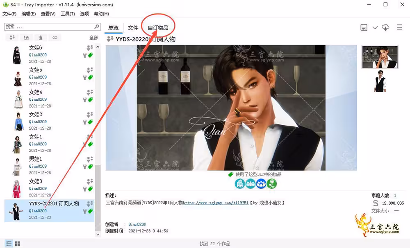Filter list by lots icon
Screen dimensions: 410x248
click(x=26, y=38)
